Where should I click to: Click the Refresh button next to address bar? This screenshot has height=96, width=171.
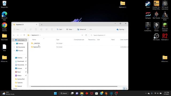coord(86,35)
